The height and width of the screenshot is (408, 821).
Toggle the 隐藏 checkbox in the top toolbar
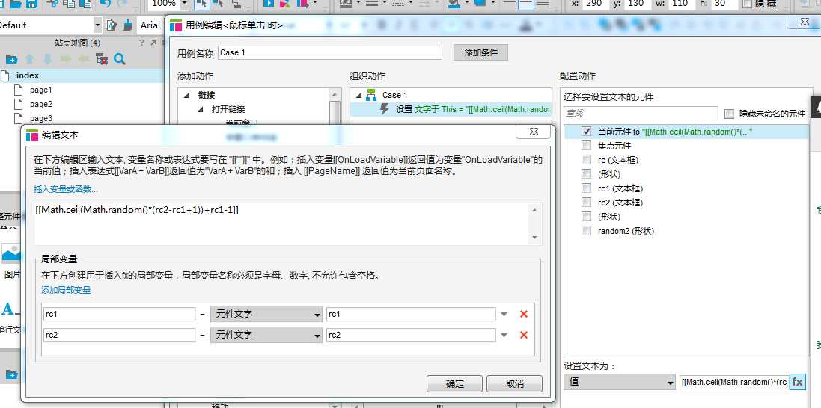(747, 4)
